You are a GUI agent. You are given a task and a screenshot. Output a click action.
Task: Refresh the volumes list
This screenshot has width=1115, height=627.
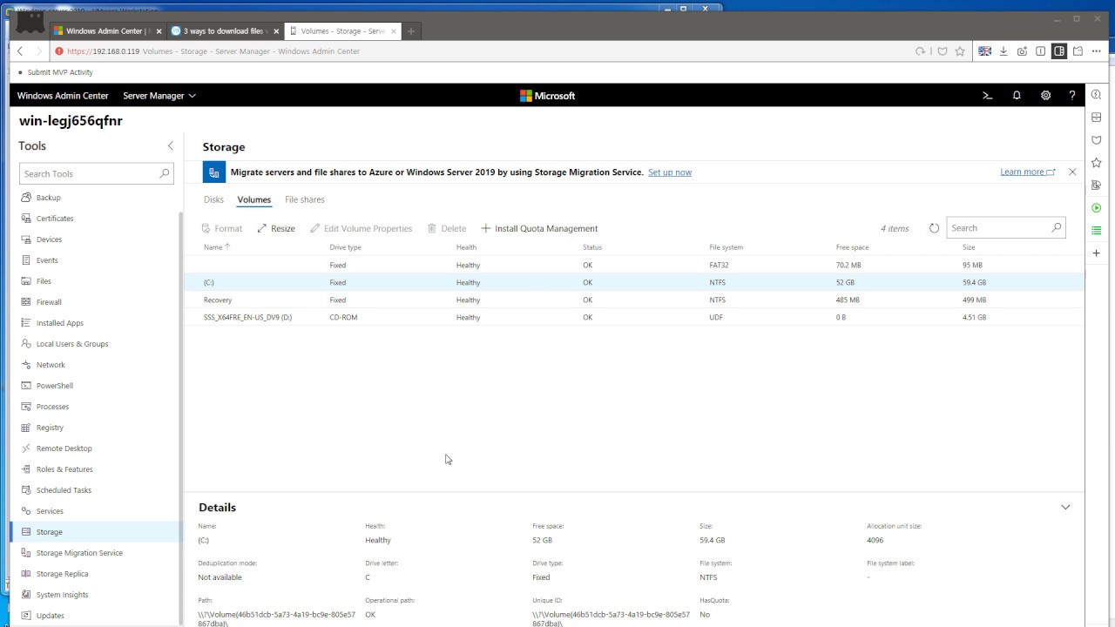click(x=934, y=228)
